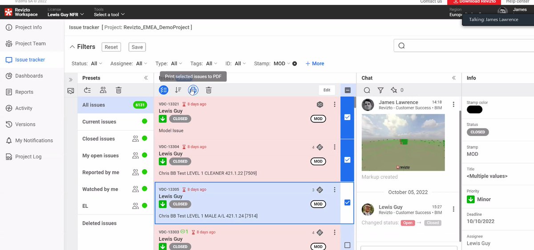This screenshot has height=250, width=534.
Task: Click the issue search input field
Action: tap(464, 46)
